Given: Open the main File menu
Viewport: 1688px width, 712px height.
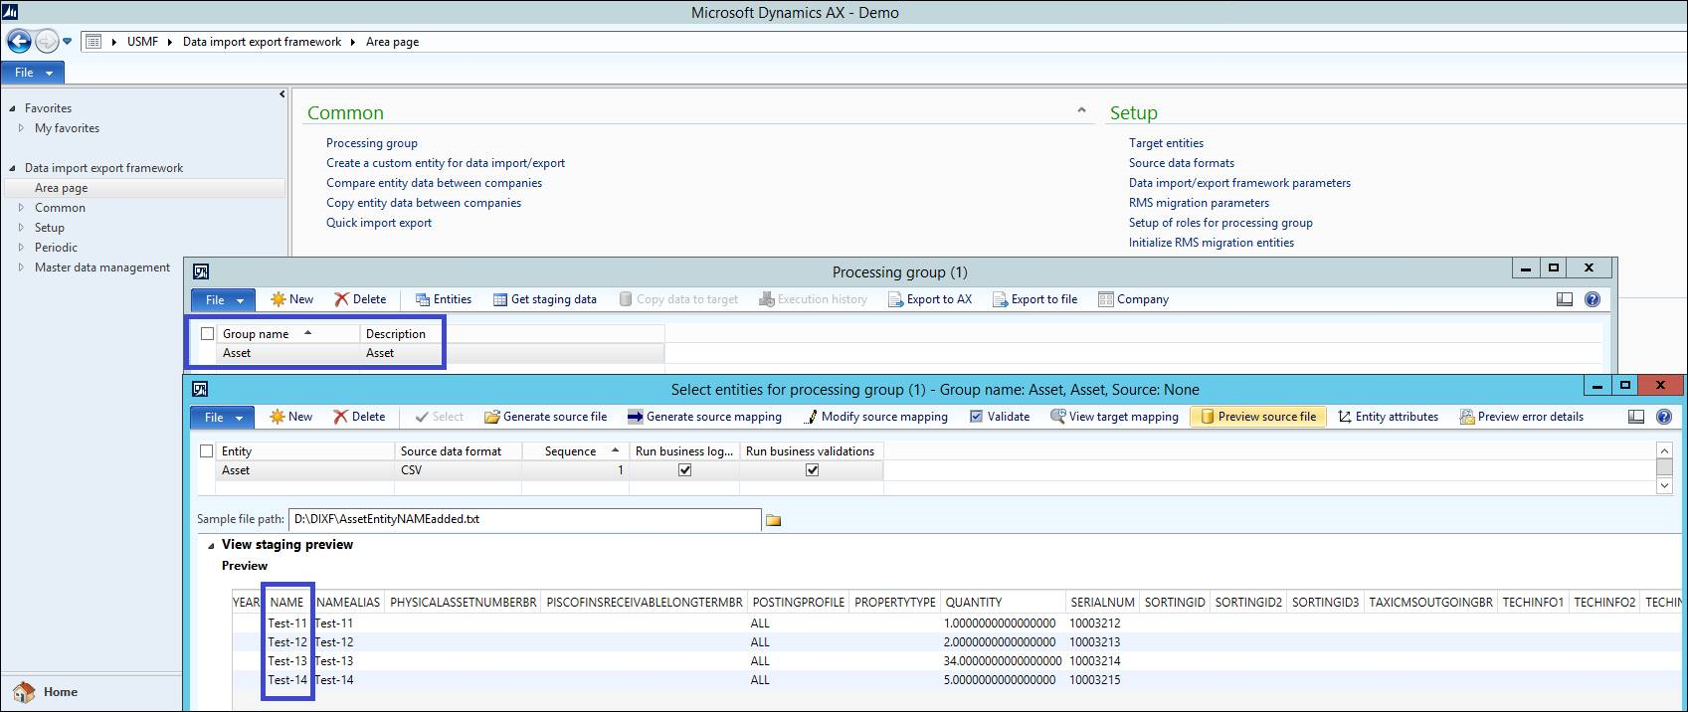Looking at the screenshot, I should click(x=32, y=73).
